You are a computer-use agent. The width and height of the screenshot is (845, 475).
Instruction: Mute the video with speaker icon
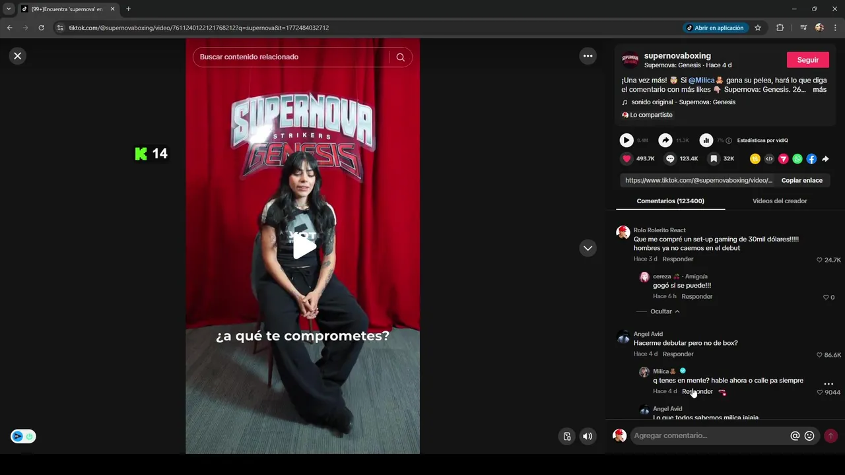coord(588,436)
